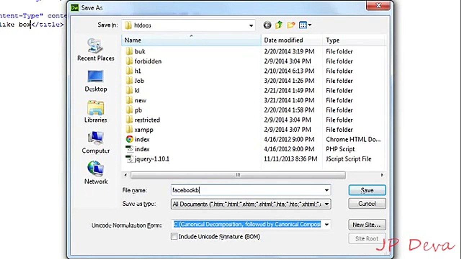Click the date "11/11/2013 8:36 PM"
Image resolution: width=461 pixels, height=259 pixels.
pos(291,159)
